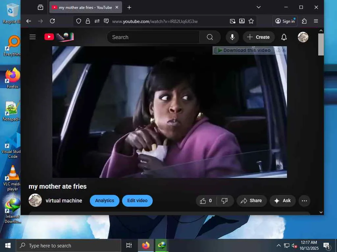The height and width of the screenshot is (252, 337).
Task: Open the YouTube guide hamburger menu
Action: [x=33, y=37]
